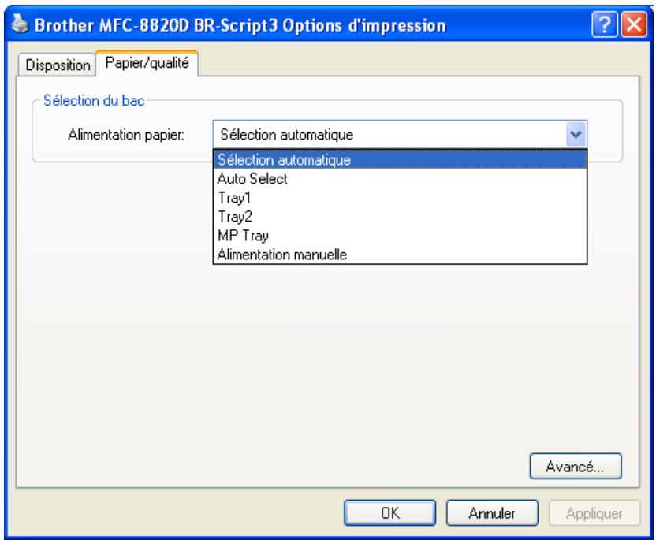This screenshot has width=656, height=540.
Task: Choose Sélection automatique from the list
Action: pyautogui.click(x=400, y=160)
